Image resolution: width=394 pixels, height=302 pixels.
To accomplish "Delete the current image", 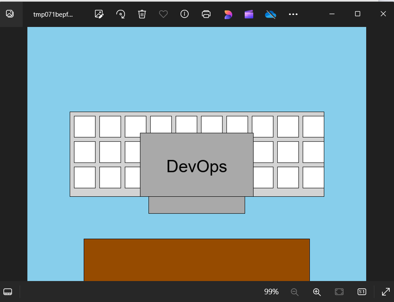I will (x=142, y=14).
